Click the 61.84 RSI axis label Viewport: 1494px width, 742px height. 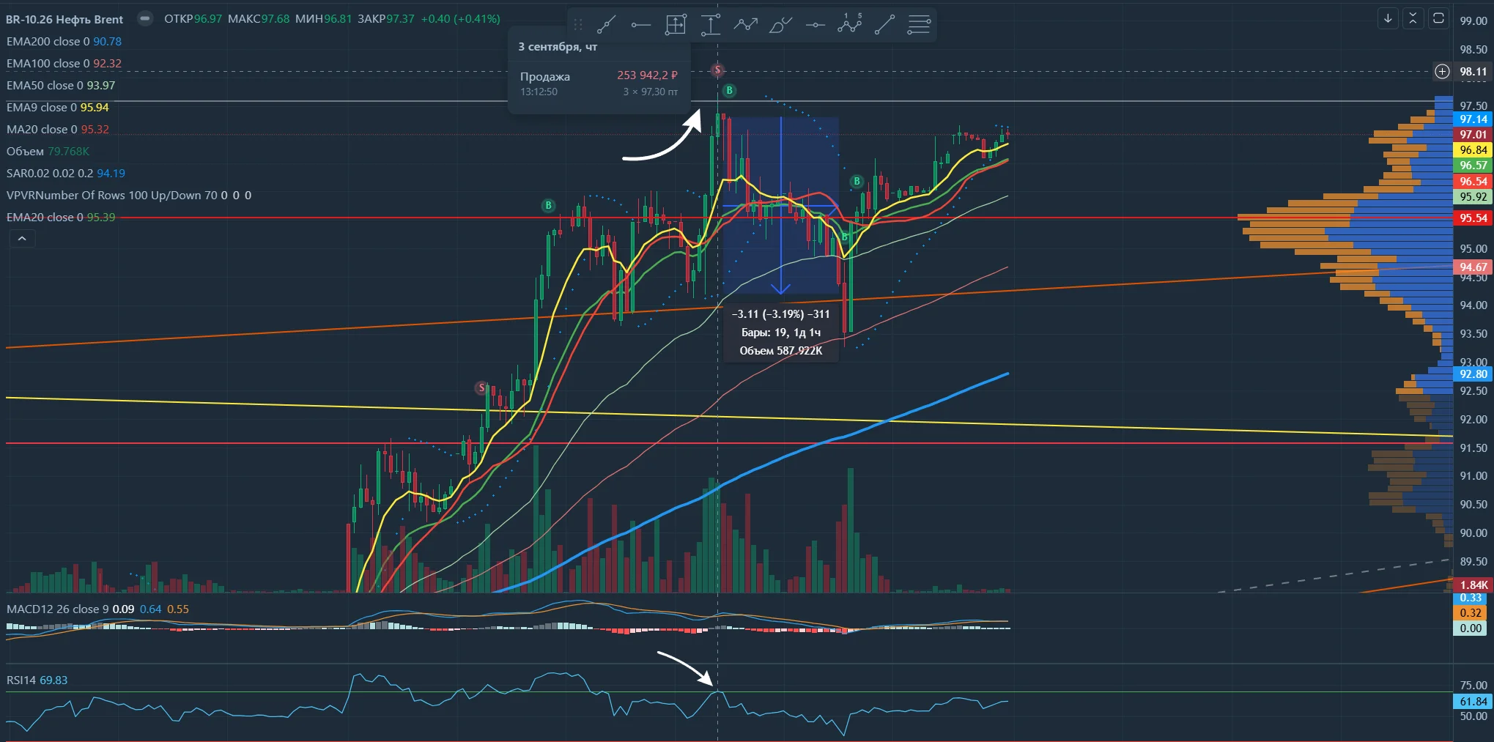point(1473,702)
